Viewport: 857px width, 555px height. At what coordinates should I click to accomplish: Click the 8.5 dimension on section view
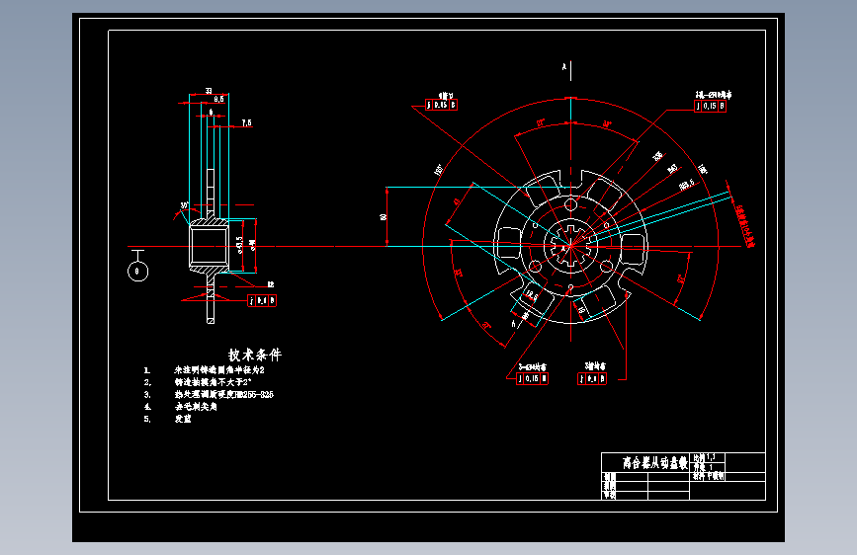pyautogui.click(x=218, y=99)
